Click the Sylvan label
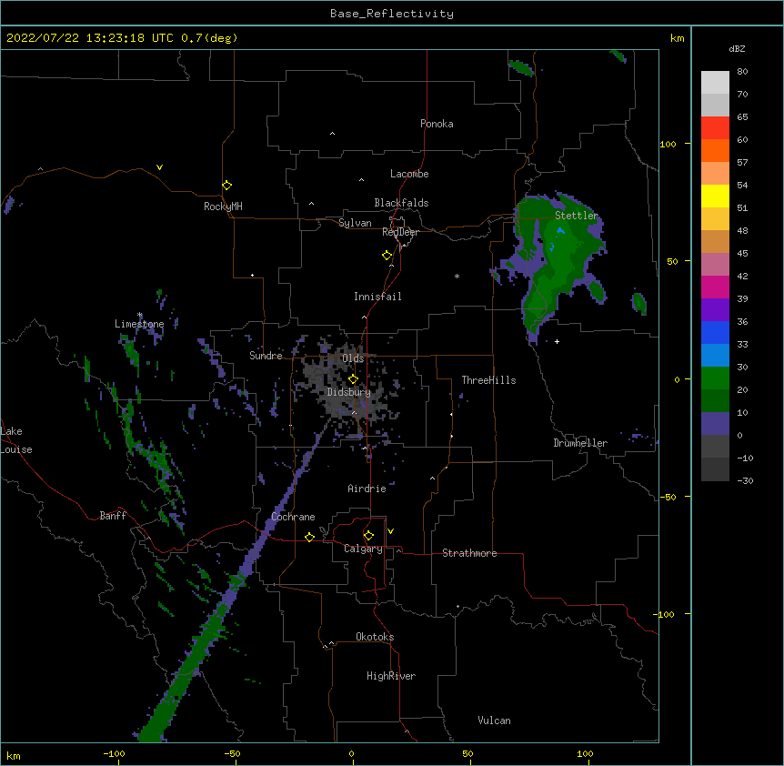The width and height of the screenshot is (784, 766). [x=355, y=223]
